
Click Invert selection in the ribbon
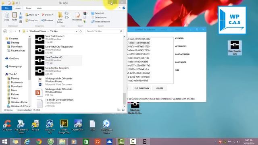tap(100, 21)
